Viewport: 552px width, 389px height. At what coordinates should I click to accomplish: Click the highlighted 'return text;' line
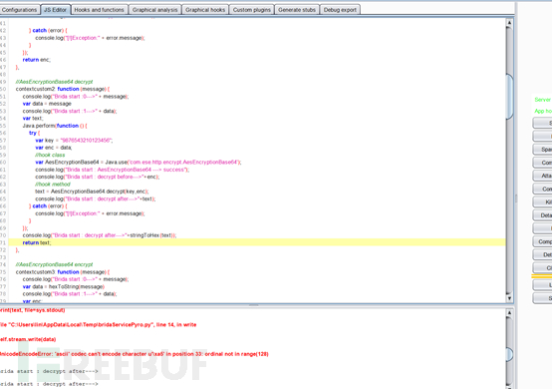(257, 242)
